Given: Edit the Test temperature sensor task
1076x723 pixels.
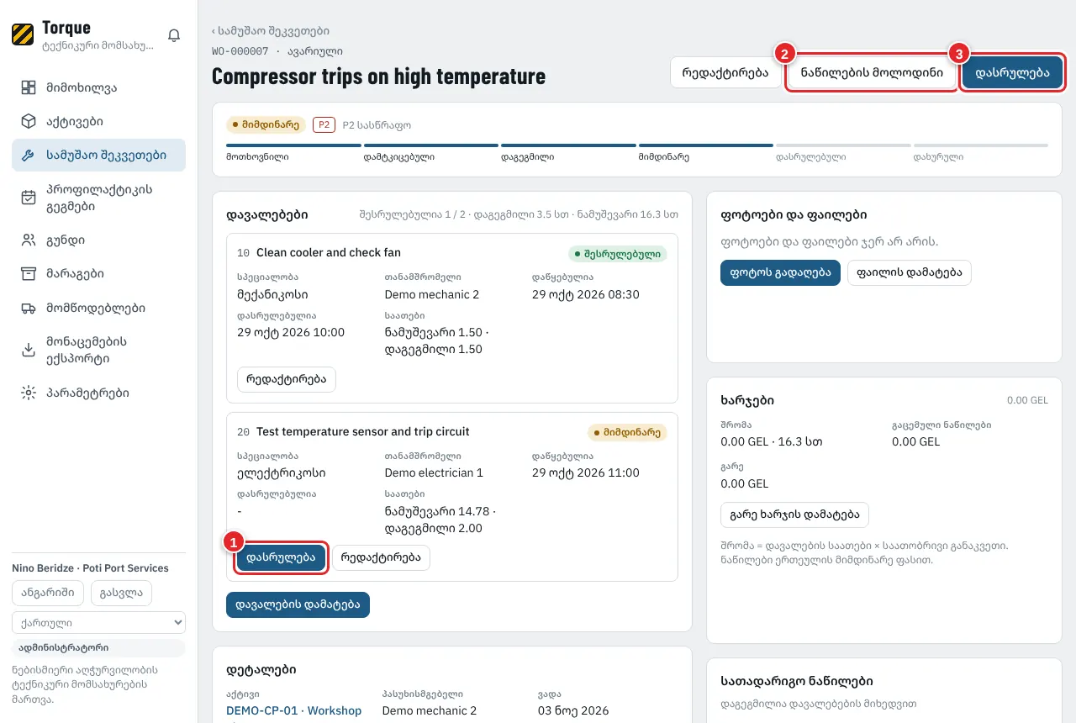Looking at the screenshot, I should (x=381, y=557).
